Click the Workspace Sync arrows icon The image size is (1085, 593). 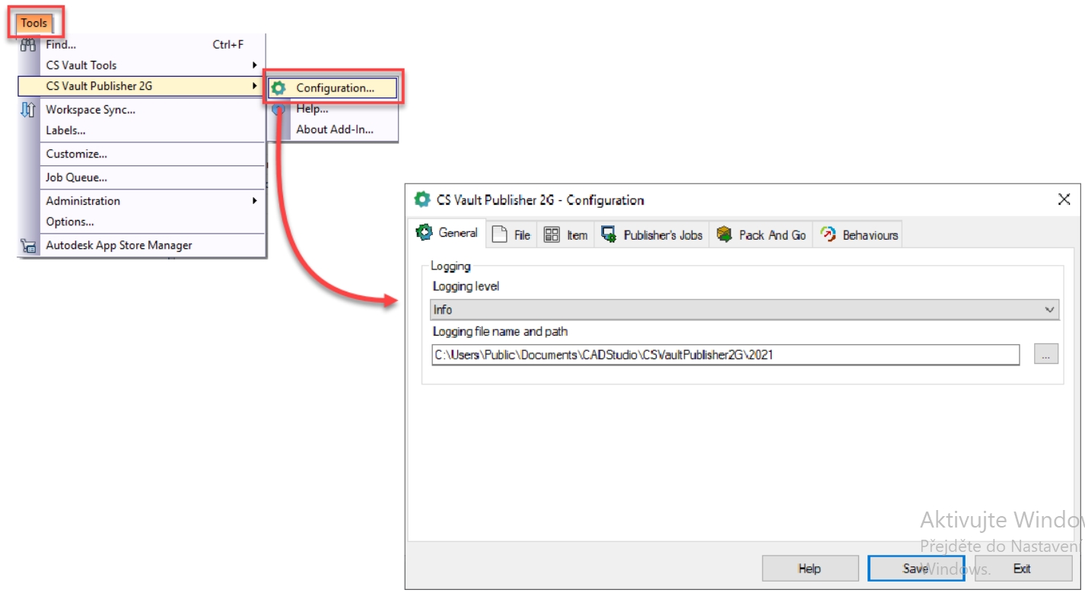pos(28,110)
